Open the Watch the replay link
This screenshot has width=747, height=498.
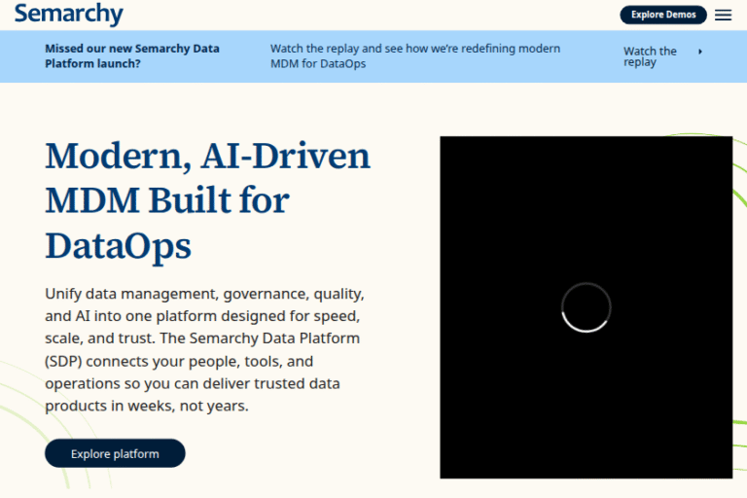click(x=650, y=56)
